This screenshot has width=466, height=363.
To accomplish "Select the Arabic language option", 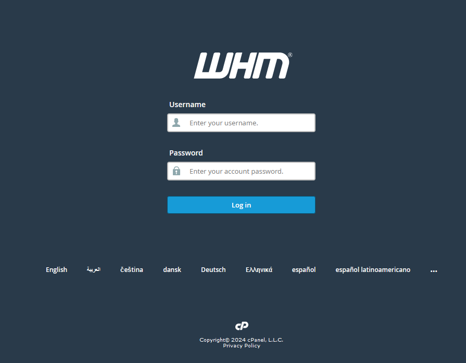I will pyautogui.click(x=94, y=269).
